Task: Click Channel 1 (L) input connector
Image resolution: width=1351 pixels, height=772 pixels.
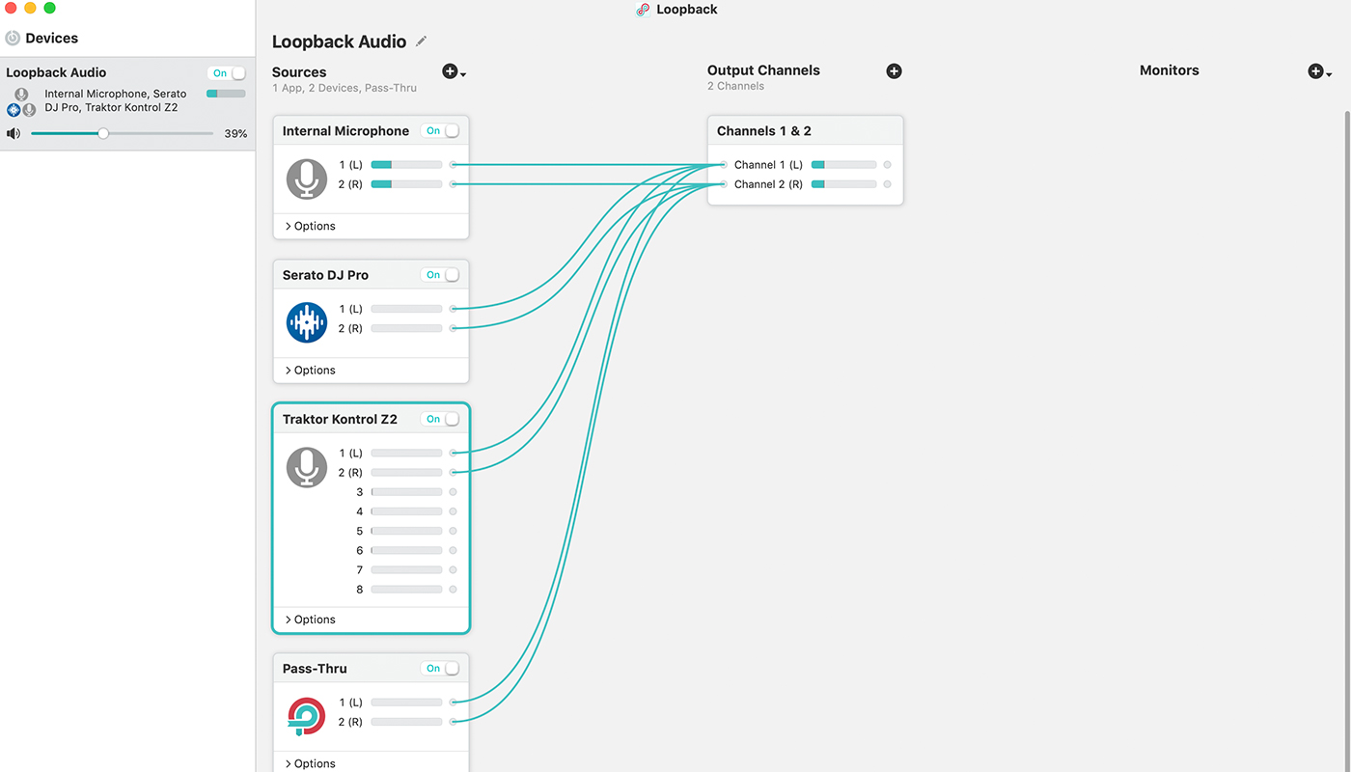Action: (x=724, y=165)
